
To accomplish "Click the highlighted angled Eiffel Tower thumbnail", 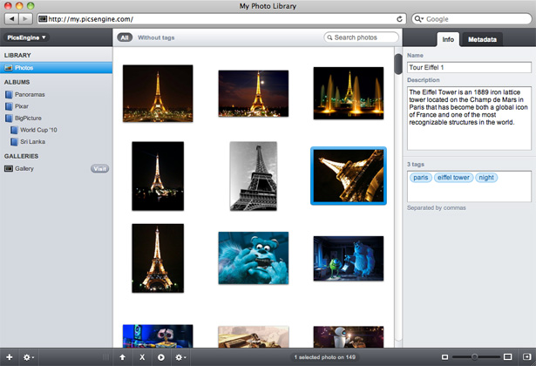I will (x=349, y=176).
